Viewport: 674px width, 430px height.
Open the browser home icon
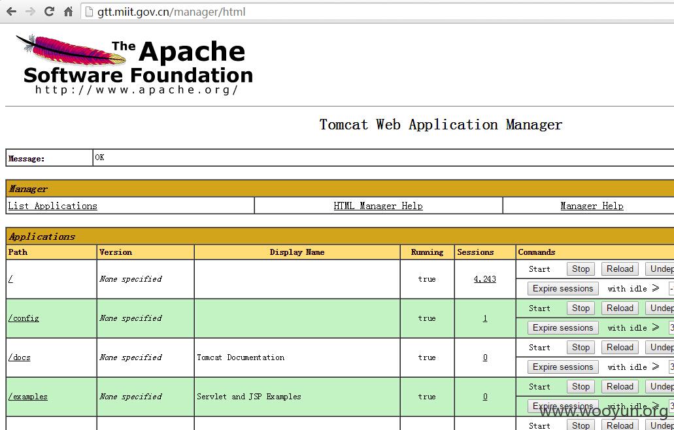pyautogui.click(x=68, y=12)
